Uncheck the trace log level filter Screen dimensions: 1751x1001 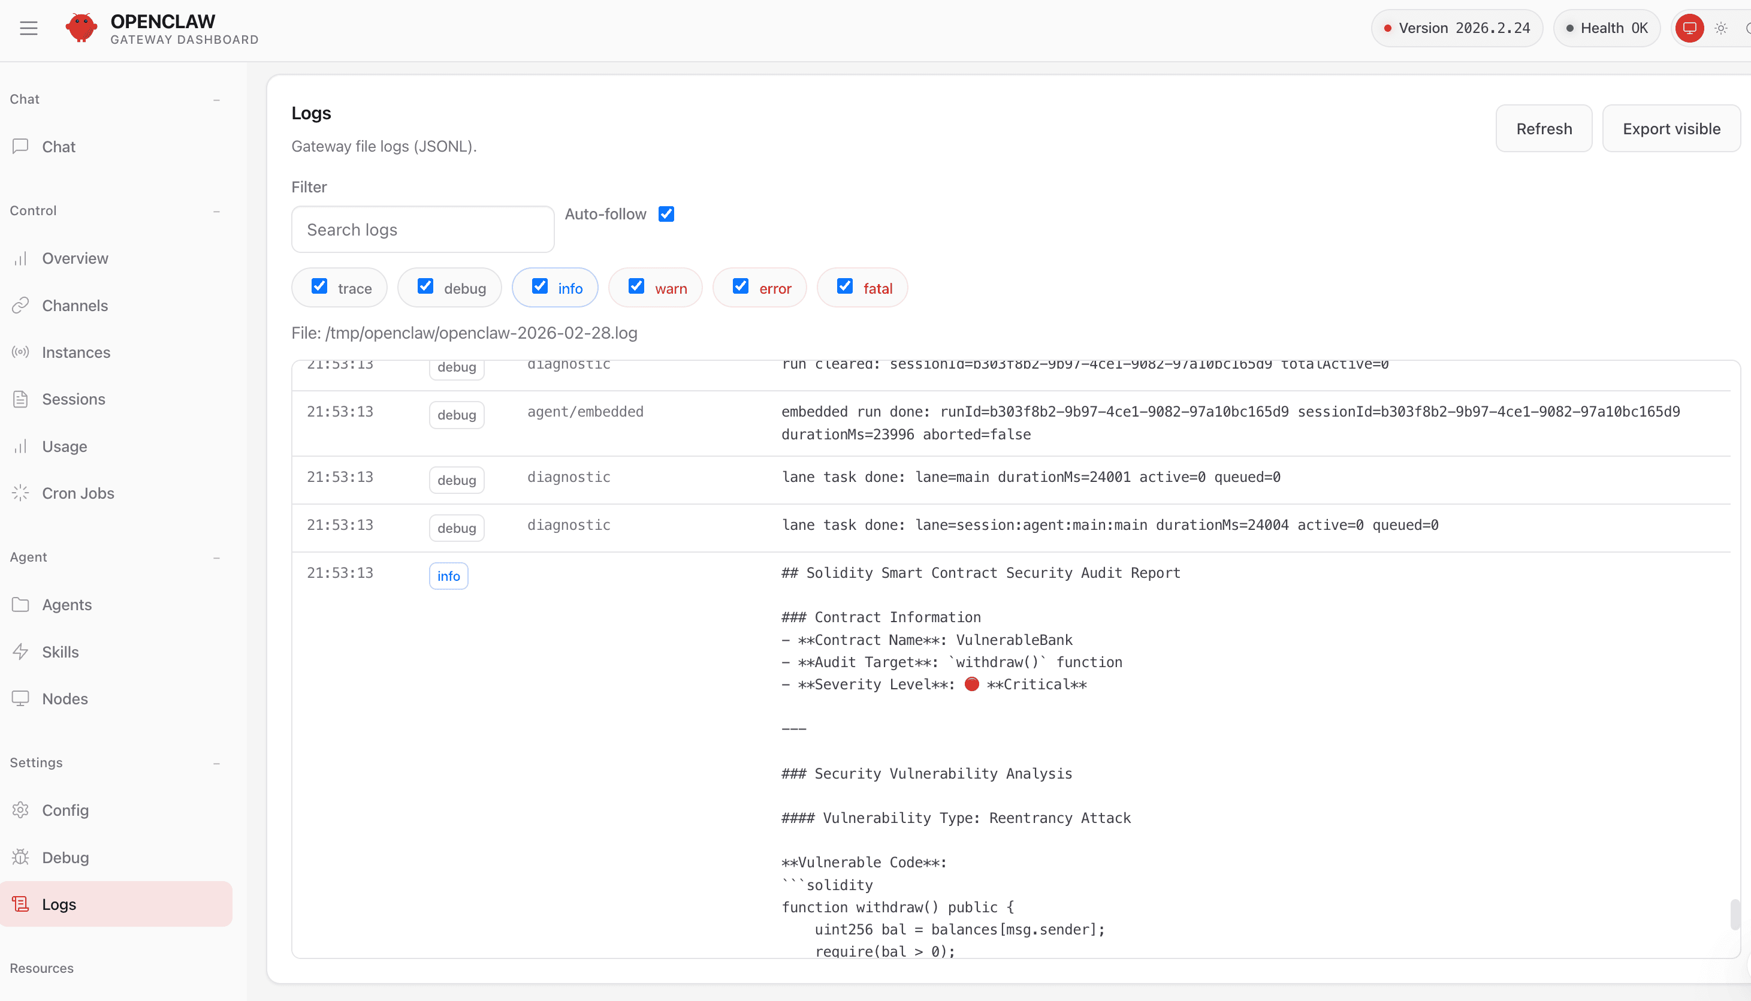[x=319, y=287]
